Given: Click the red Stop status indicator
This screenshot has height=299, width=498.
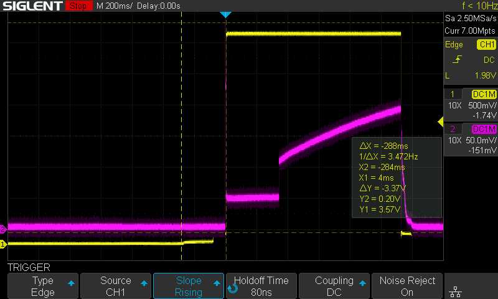Looking at the screenshot, I should point(77,6).
